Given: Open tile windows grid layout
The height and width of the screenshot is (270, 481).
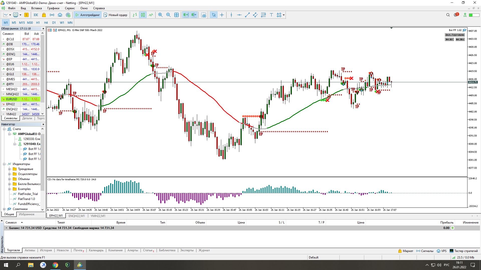Looking at the screenshot, I should (x=176, y=15).
